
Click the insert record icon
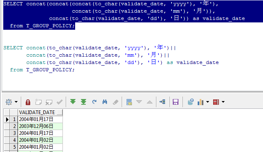point(38,102)
